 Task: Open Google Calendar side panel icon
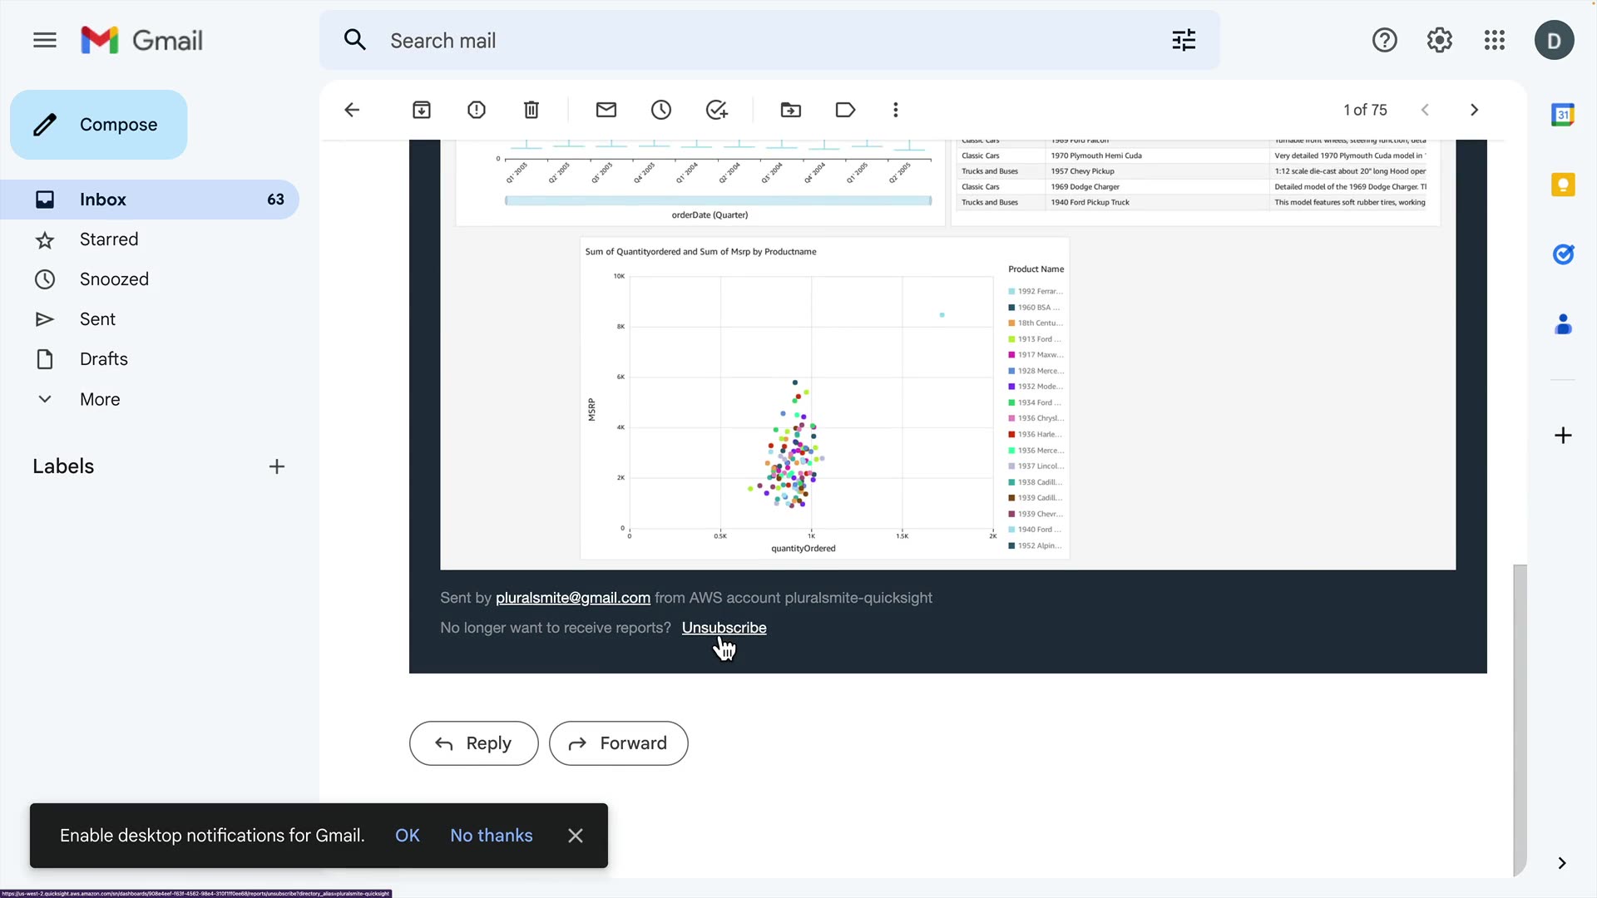coord(1563,115)
